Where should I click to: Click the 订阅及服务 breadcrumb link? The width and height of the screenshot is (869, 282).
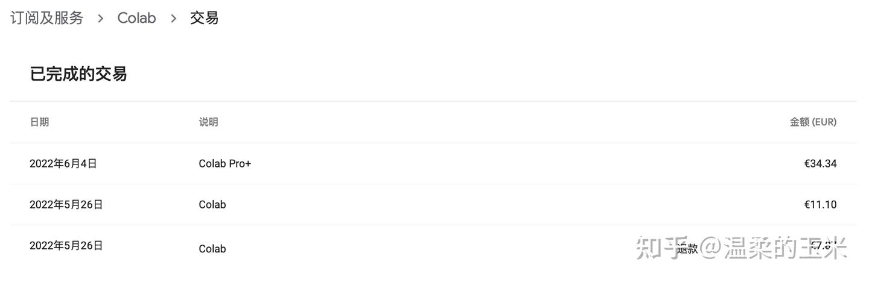click(x=47, y=18)
